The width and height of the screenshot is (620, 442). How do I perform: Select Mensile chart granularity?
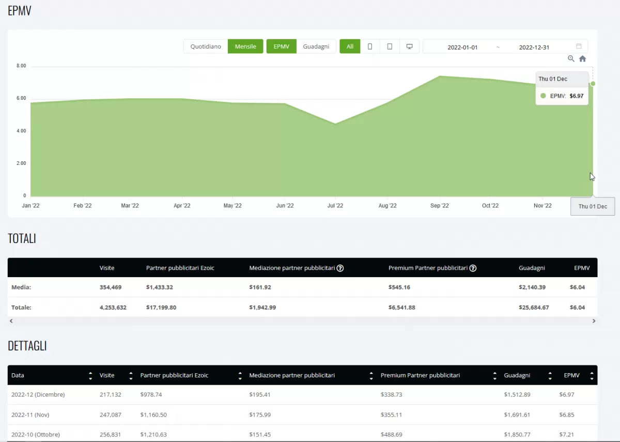245,47
